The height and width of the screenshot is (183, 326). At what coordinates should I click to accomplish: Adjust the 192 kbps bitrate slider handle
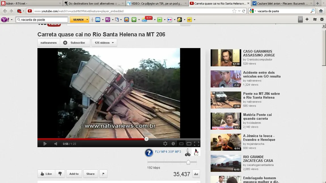tap(188, 162)
